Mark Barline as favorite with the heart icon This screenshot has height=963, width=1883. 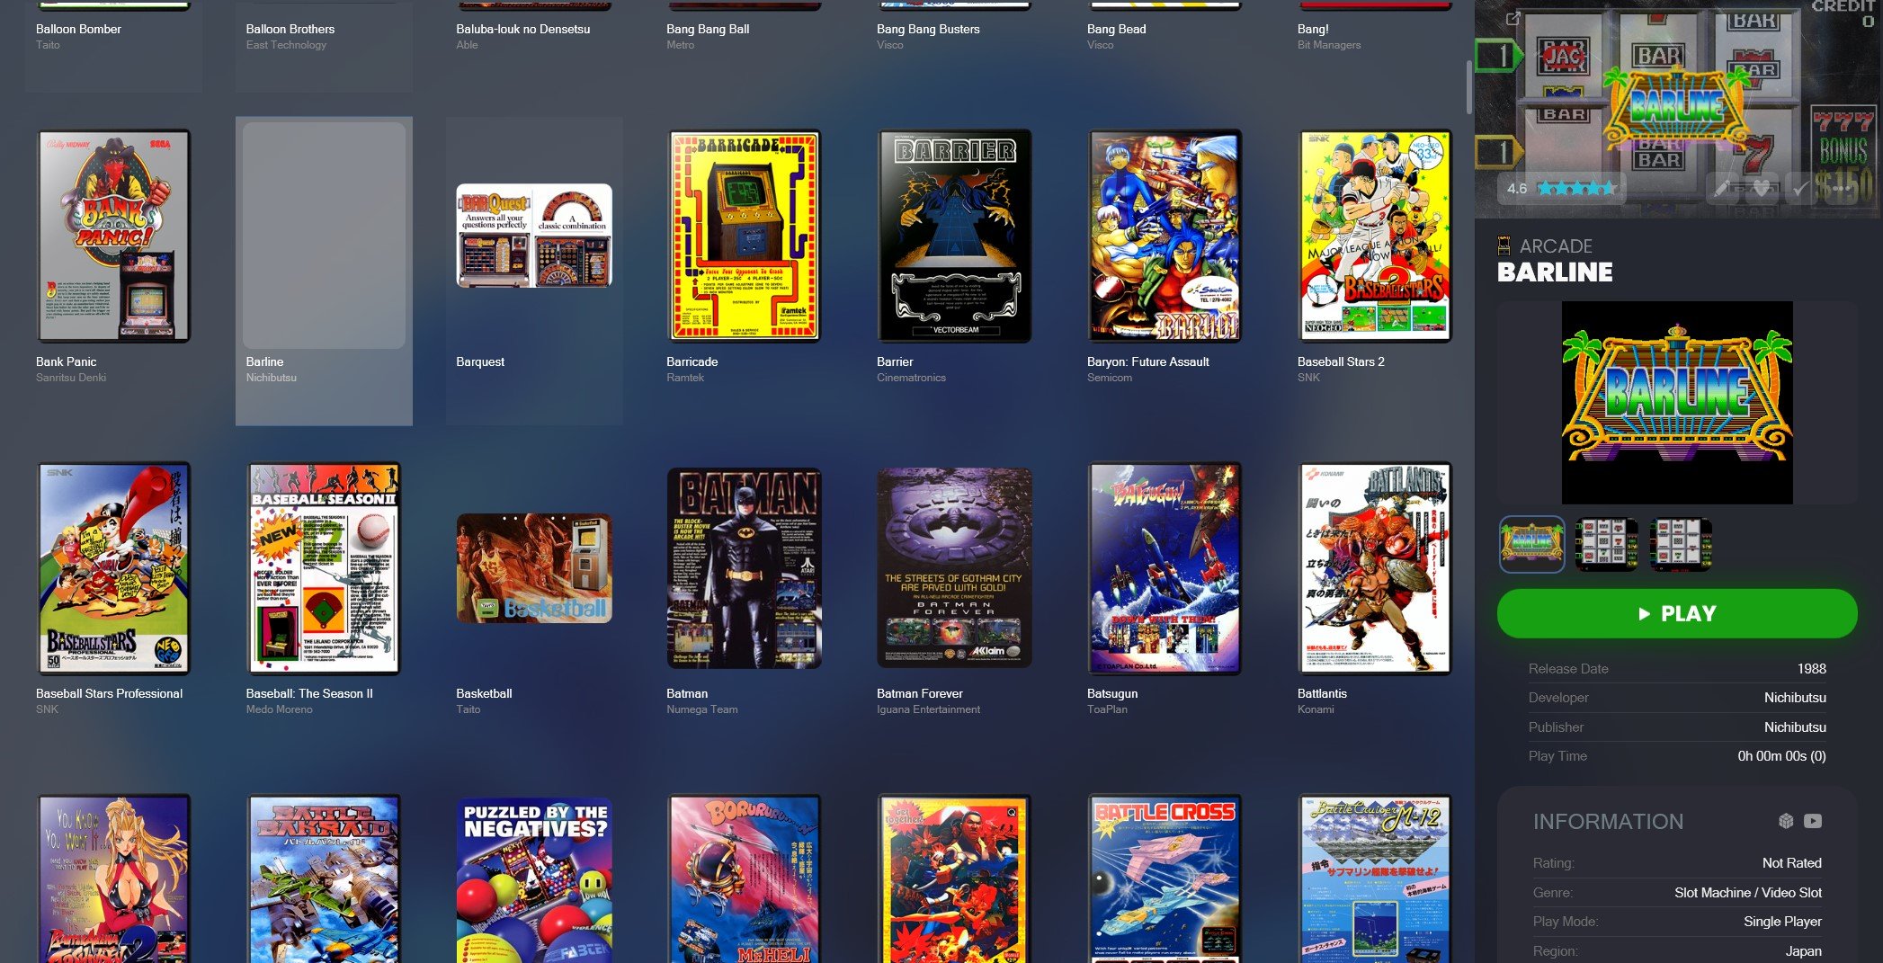[1762, 188]
